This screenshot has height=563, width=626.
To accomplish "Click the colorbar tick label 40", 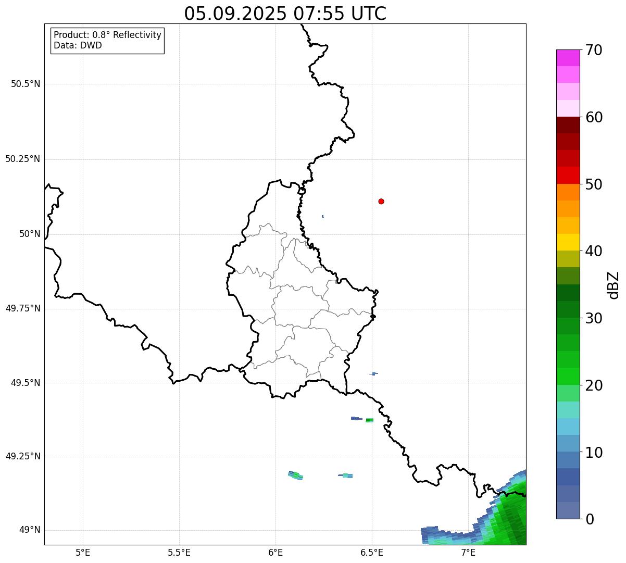I will click(594, 251).
